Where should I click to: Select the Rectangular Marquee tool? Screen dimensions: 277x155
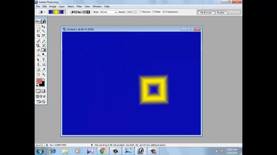39,27
